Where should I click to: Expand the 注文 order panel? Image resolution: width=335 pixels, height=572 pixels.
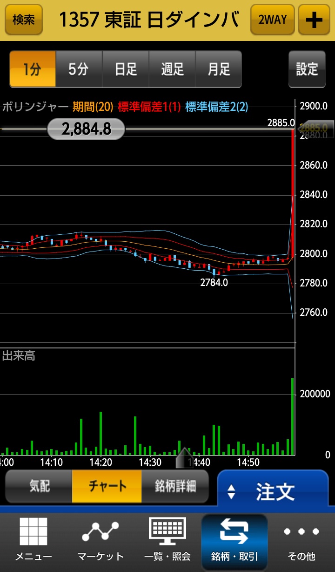coord(273,491)
